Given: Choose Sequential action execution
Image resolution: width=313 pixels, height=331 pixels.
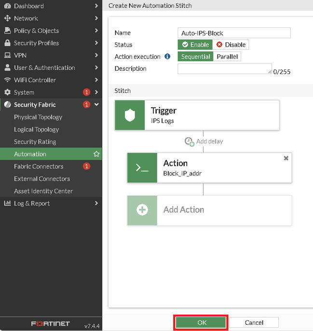Looking at the screenshot, I should (x=195, y=57).
